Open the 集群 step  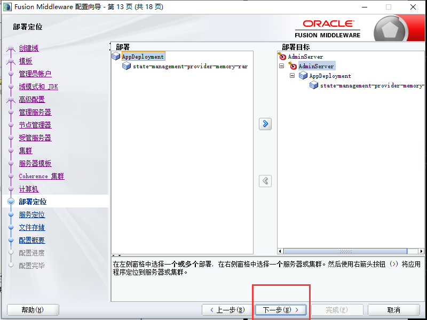tap(26, 150)
